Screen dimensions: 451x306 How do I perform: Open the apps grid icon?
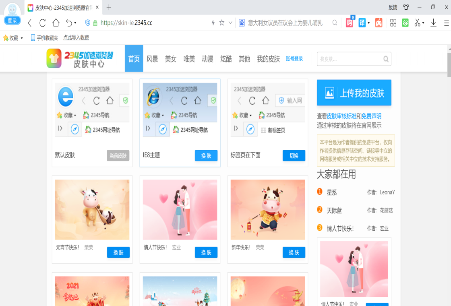(x=393, y=23)
